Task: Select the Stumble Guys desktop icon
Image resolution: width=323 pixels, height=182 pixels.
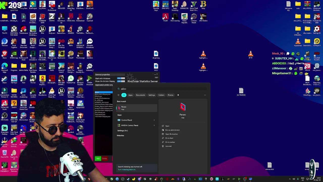Action: [156, 6]
